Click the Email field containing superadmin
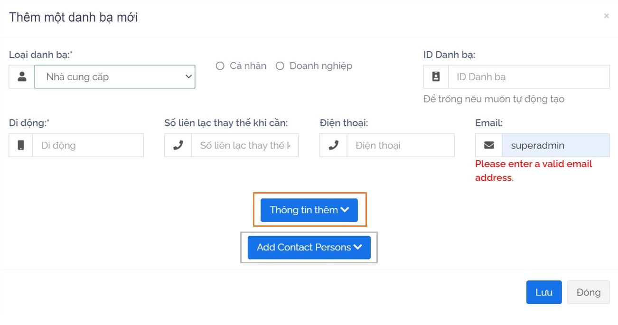618x325 pixels. click(555, 146)
